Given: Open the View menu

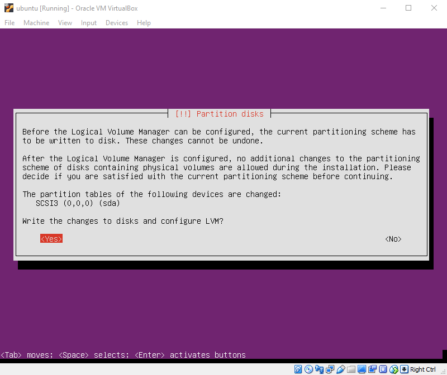Looking at the screenshot, I should [x=65, y=23].
